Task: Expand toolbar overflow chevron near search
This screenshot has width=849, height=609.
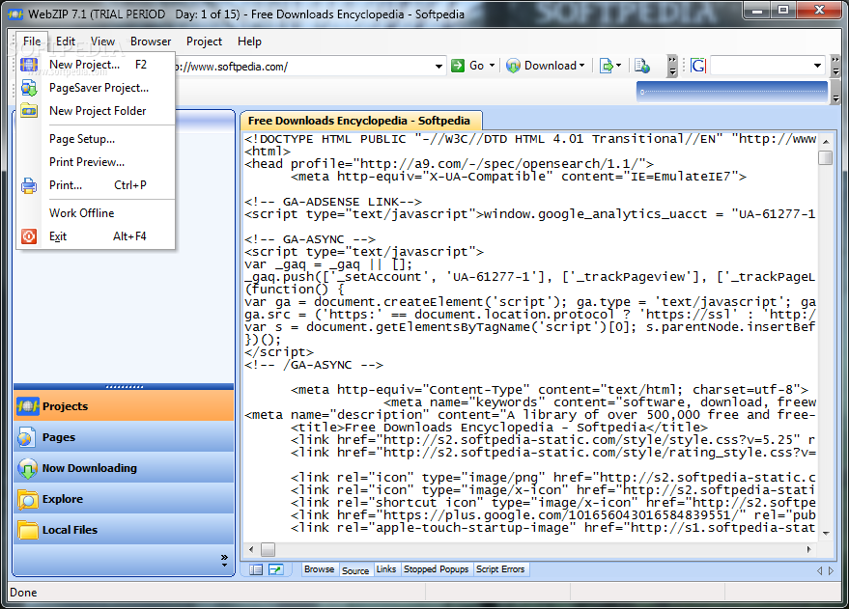Action: click(672, 66)
